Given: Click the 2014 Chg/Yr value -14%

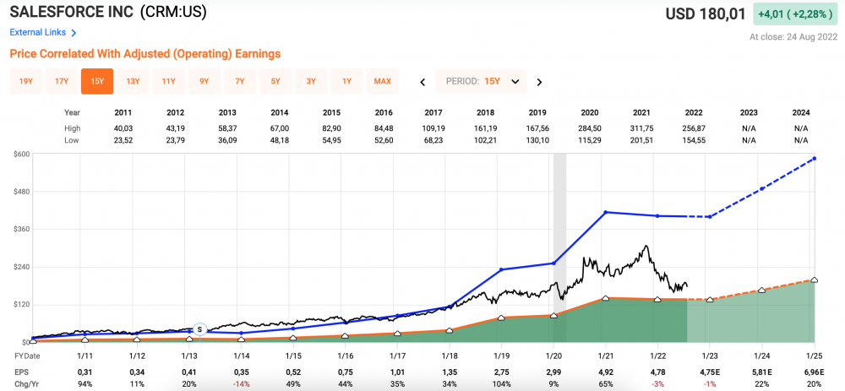Looking at the screenshot, I should [241, 383].
